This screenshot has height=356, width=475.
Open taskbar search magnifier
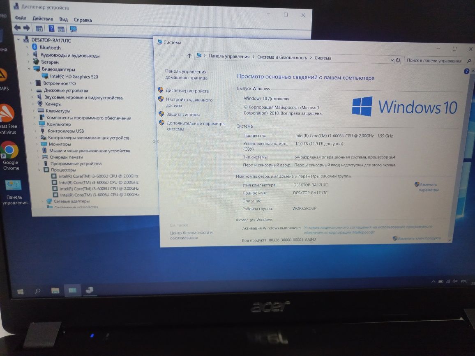[x=37, y=291]
